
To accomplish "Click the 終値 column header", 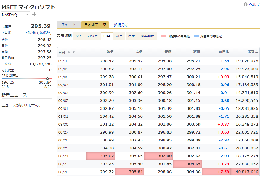I will pos(197,52).
